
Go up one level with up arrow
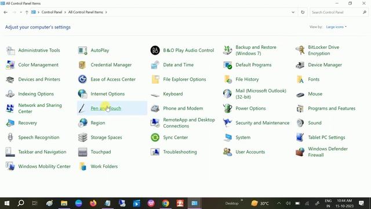click(27, 12)
